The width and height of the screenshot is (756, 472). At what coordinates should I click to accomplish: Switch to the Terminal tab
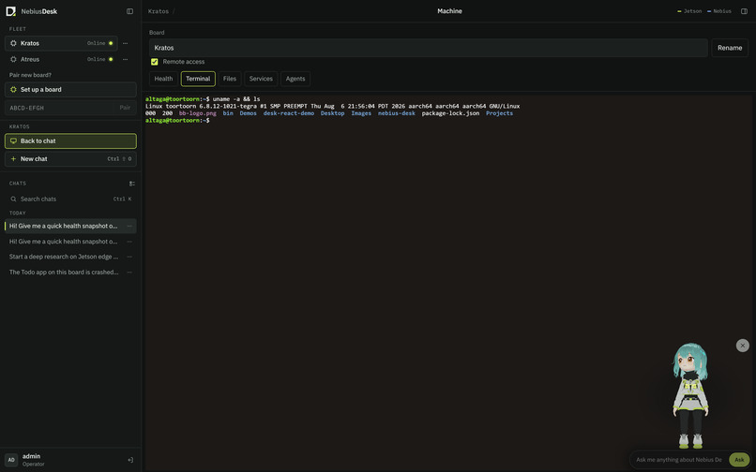click(198, 79)
